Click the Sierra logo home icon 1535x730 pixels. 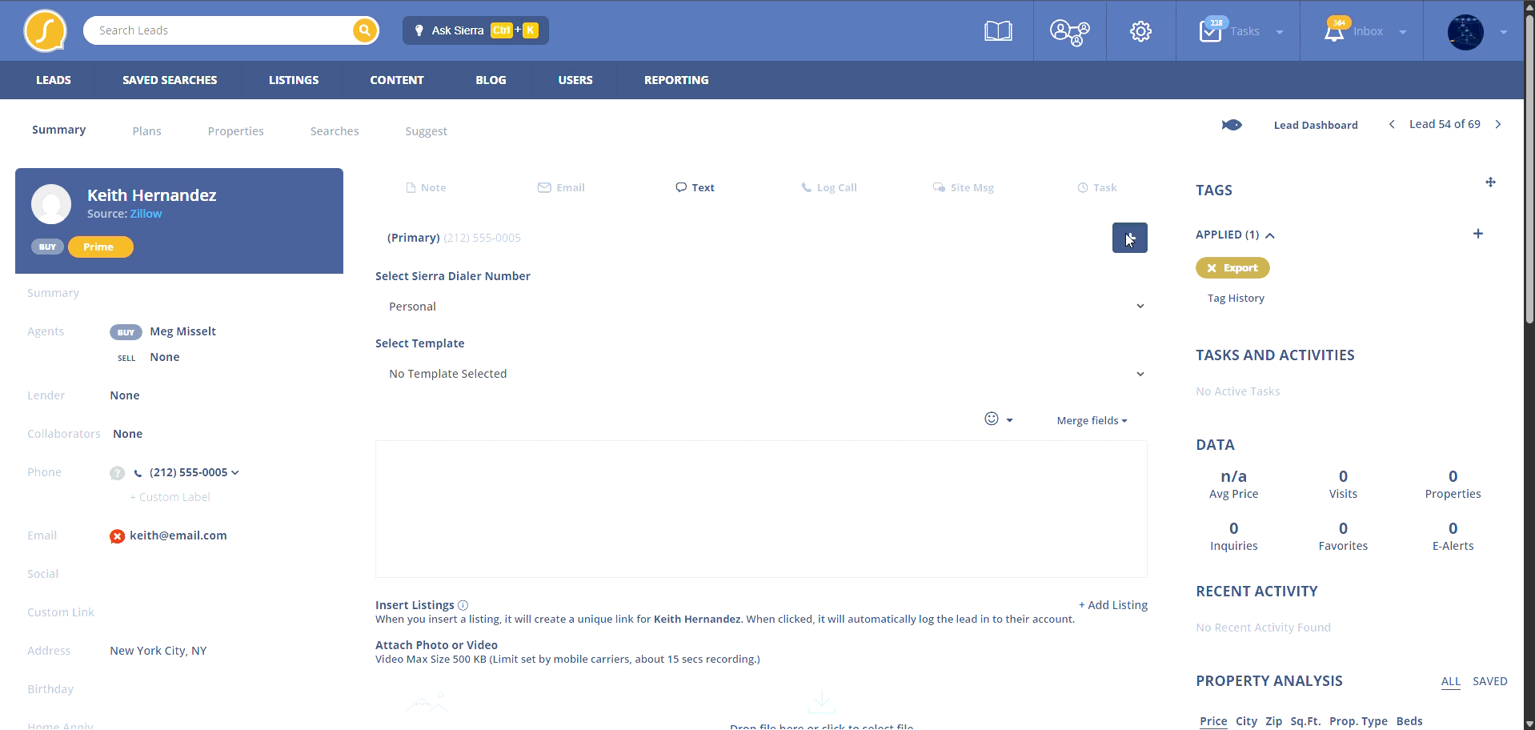tap(46, 31)
